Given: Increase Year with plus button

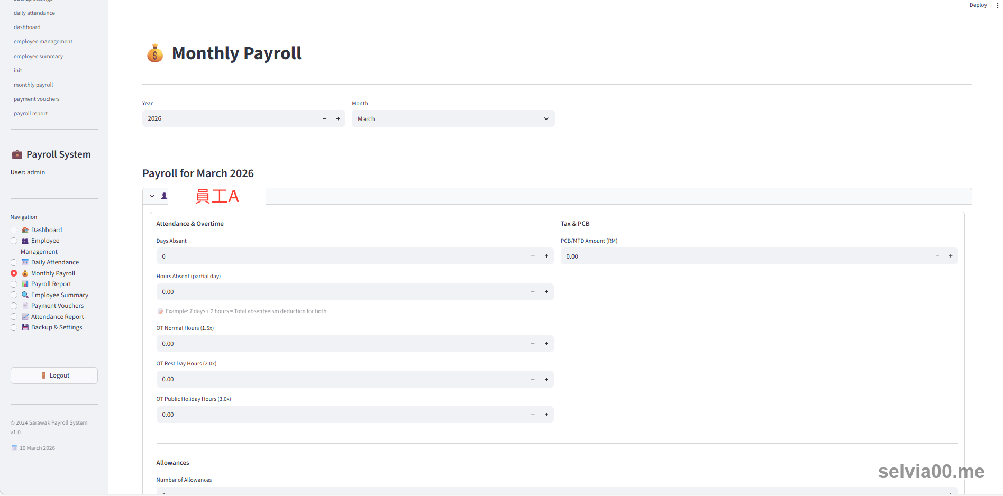Looking at the screenshot, I should point(338,118).
